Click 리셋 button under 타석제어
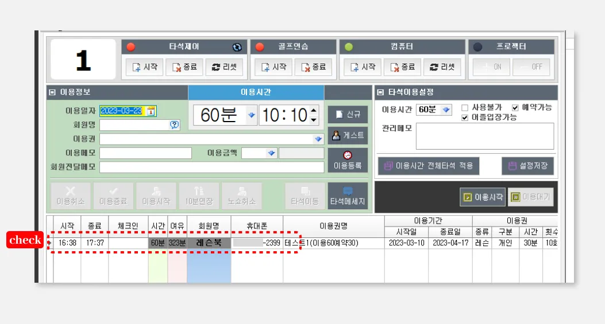The image size is (605, 324). tap(224, 67)
